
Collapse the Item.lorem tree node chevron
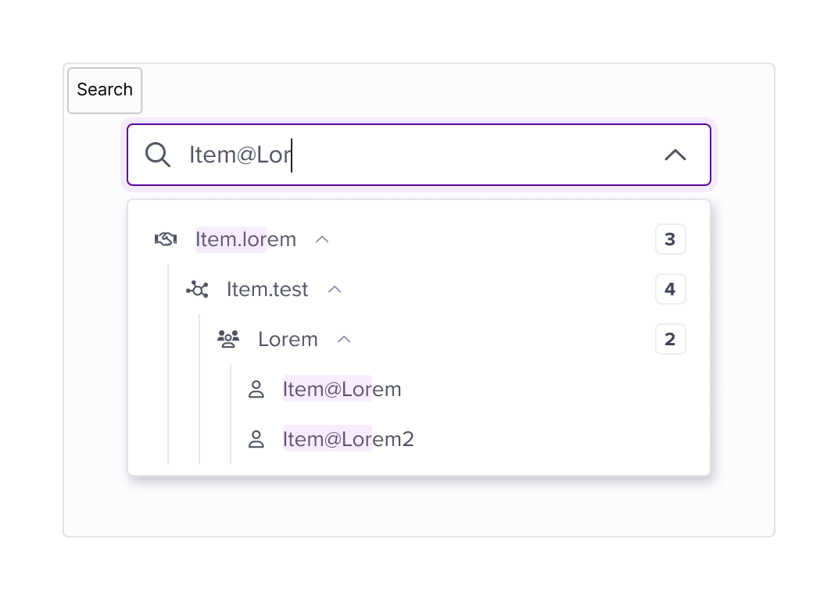tap(322, 239)
